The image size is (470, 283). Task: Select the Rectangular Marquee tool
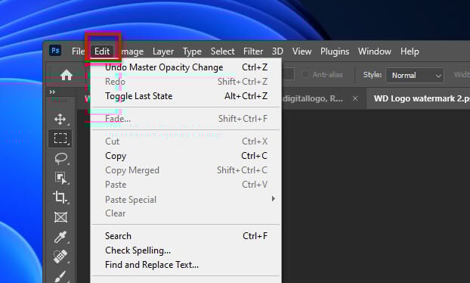pyautogui.click(x=60, y=138)
